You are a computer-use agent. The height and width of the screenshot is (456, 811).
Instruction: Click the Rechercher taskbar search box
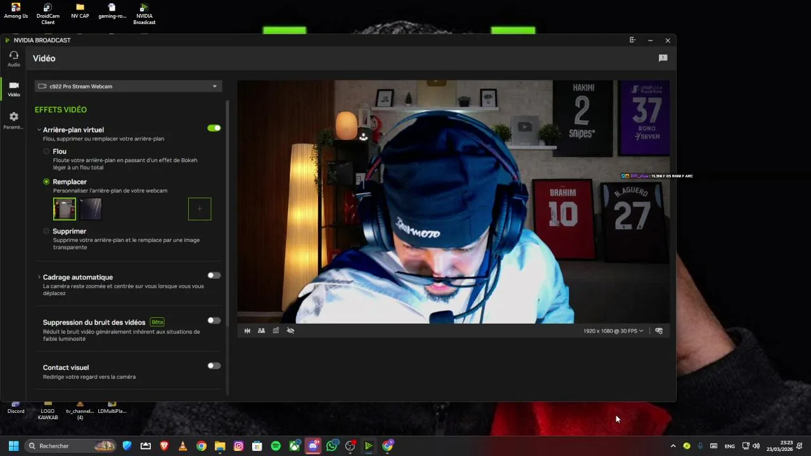pos(71,446)
